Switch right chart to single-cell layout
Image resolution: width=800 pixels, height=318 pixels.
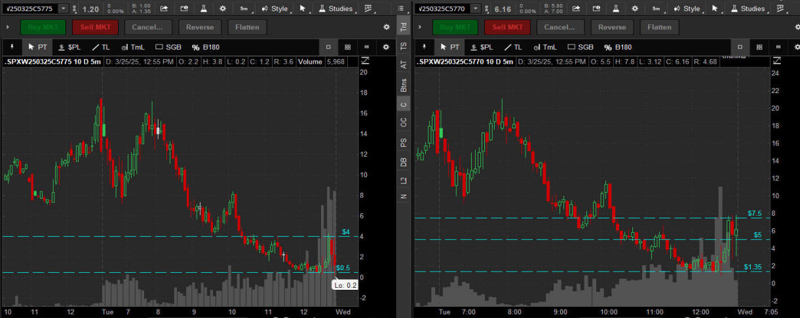point(740,47)
